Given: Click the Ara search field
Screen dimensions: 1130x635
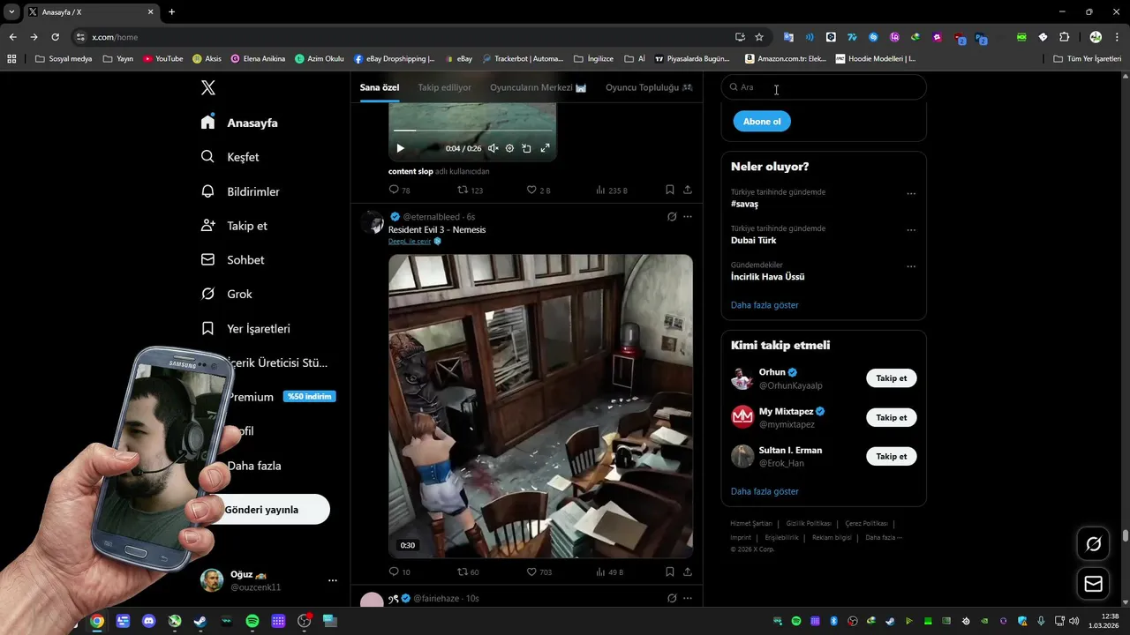Looking at the screenshot, I should (x=824, y=87).
